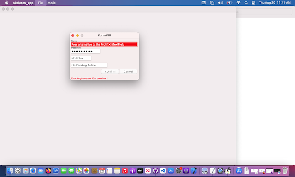Viewport: 295px width, 177px height.
Task: Open Apple TV from the Dock
Action: pos(140,171)
